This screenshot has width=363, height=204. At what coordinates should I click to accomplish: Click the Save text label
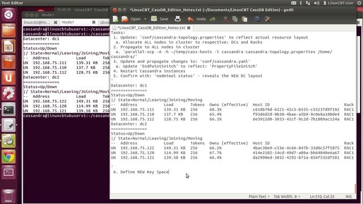pos(164,19)
